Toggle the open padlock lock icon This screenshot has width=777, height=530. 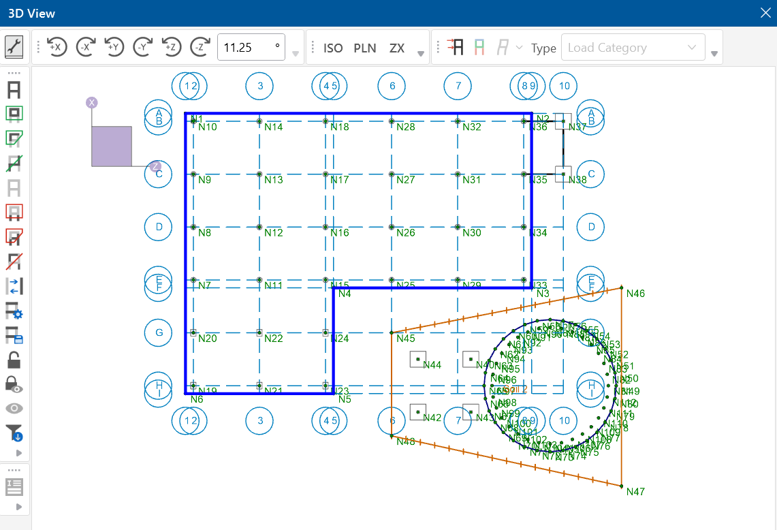(14, 359)
